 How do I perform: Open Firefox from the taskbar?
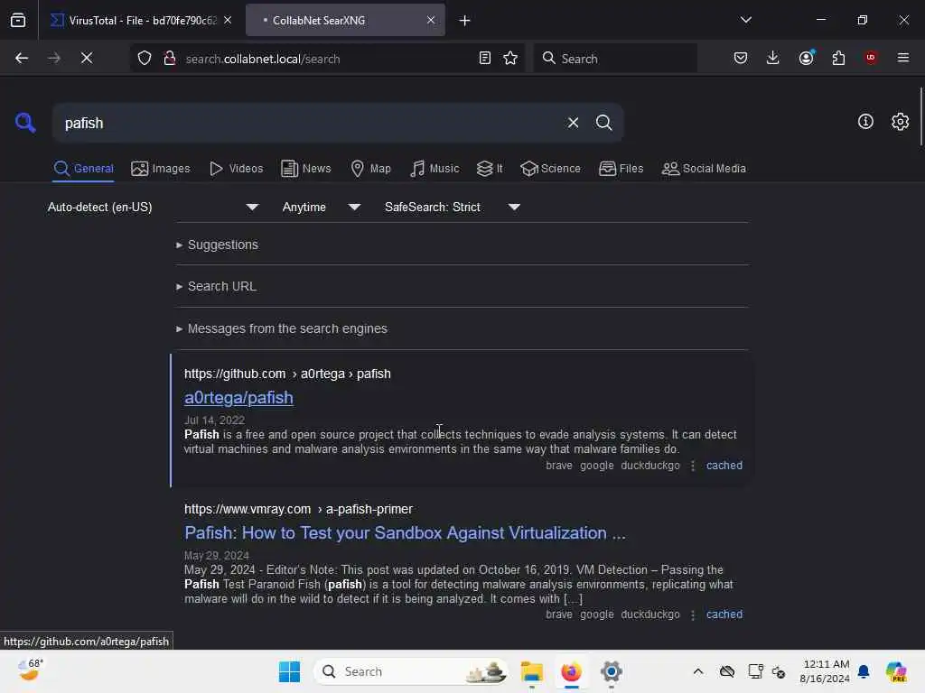(571, 671)
